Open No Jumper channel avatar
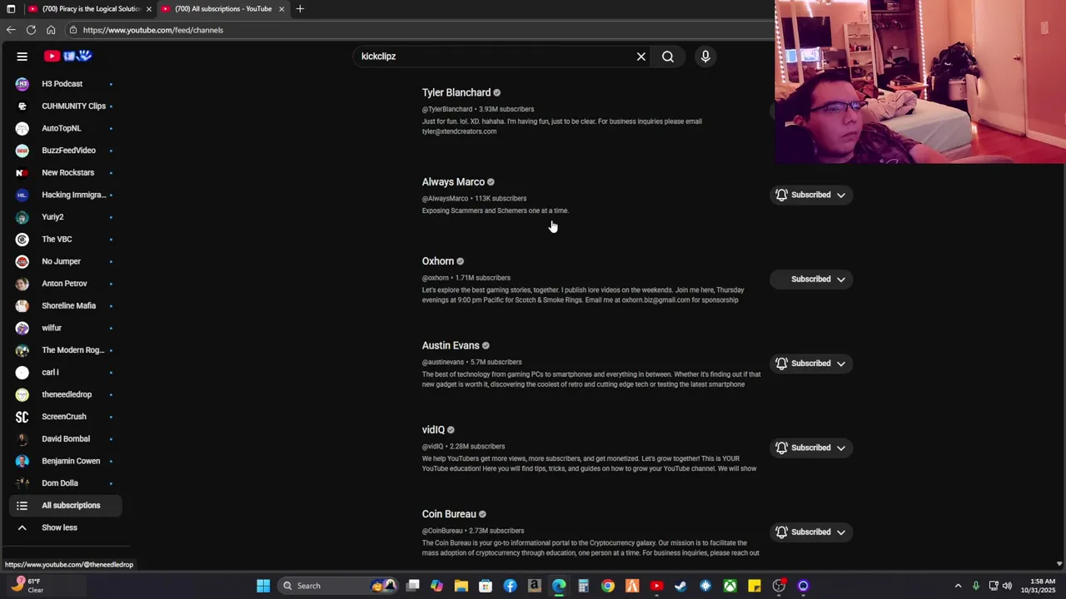 tap(22, 261)
